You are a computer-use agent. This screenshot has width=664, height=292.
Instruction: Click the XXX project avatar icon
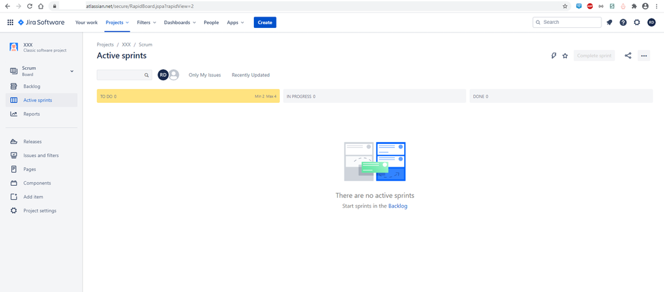(x=14, y=47)
